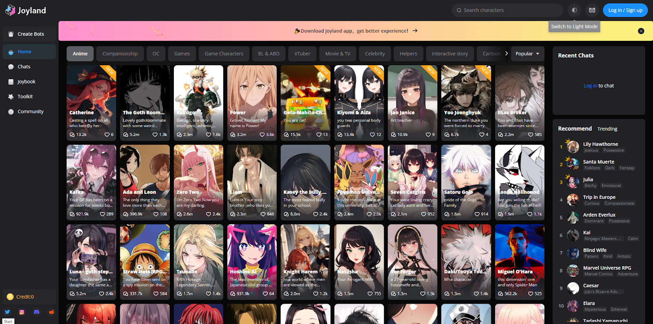
Task: Click Log in / Sign up button
Action: click(x=625, y=10)
